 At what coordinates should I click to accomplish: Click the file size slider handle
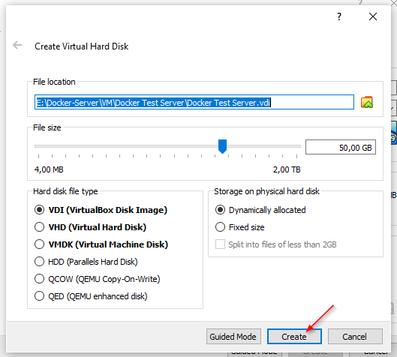(222, 146)
